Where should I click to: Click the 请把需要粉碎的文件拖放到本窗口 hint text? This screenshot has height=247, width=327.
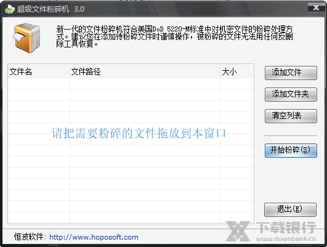(x=139, y=133)
